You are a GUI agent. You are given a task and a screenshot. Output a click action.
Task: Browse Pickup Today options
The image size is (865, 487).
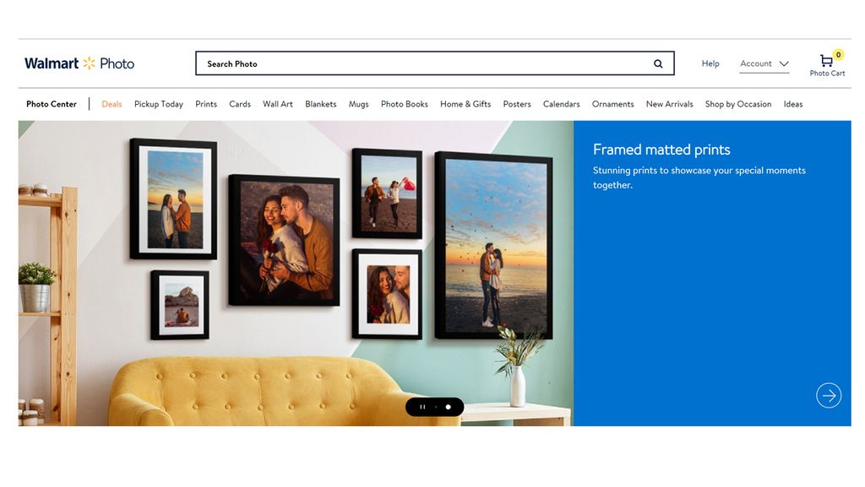(x=158, y=104)
